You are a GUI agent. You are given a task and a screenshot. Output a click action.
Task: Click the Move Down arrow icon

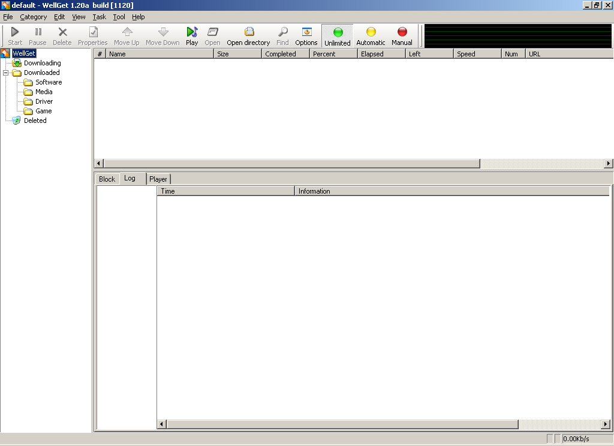pos(163,32)
